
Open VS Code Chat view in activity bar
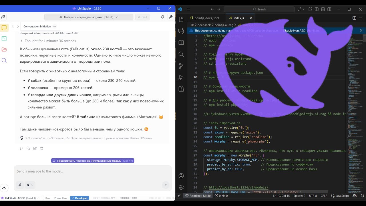click(x=181, y=31)
